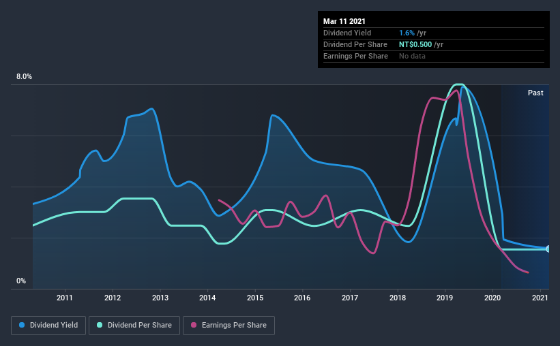Screen dimensions: 560x346
Task: Select the 2019 x-axis label
Action: [445, 298]
